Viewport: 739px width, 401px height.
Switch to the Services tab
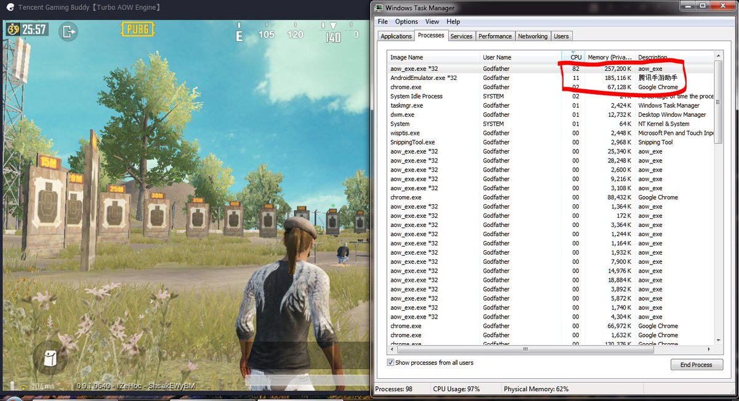461,36
